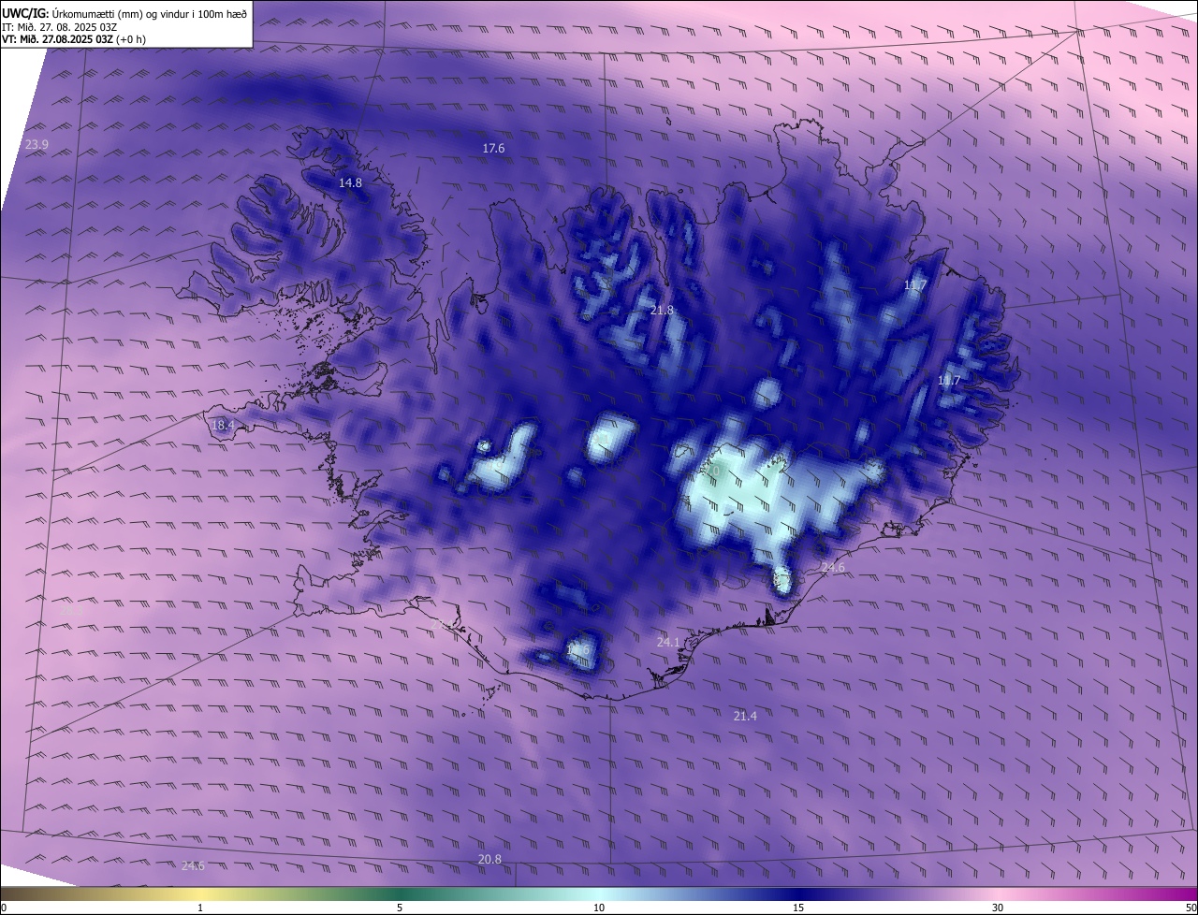Click the '30' tick label on the color scale
The width and height of the screenshot is (1198, 915).
pos(998,908)
